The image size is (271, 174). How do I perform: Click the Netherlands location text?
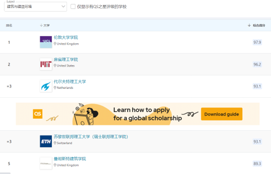pyautogui.click(x=65, y=88)
